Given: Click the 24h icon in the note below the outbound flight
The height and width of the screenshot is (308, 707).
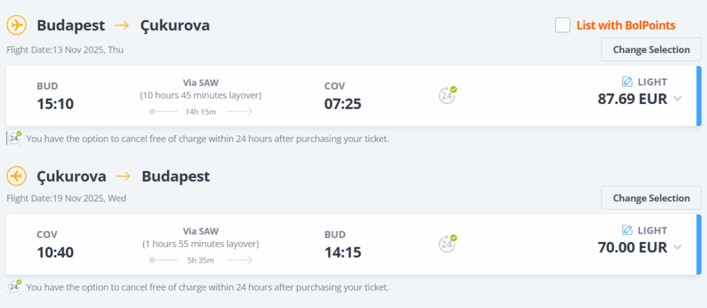Looking at the screenshot, I should click(x=14, y=138).
